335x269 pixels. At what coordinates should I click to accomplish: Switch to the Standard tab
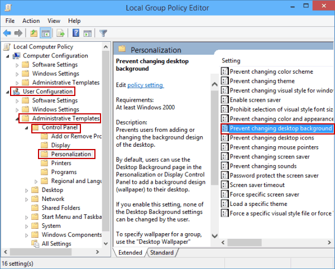click(x=162, y=253)
